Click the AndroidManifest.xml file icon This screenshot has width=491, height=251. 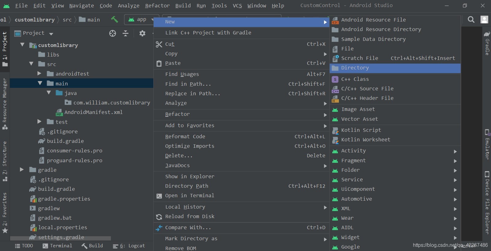[59, 112]
